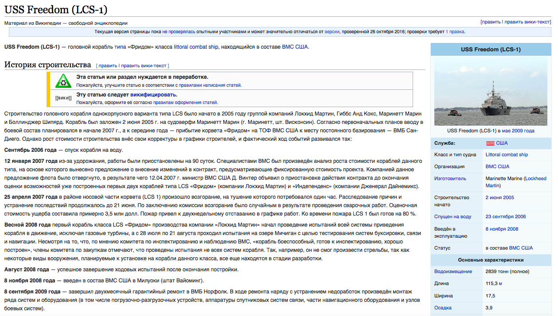Click 'мае 2009 года' link under photo
Image resolution: width=558 pixels, height=316 pixels.
pyautogui.click(x=518, y=131)
